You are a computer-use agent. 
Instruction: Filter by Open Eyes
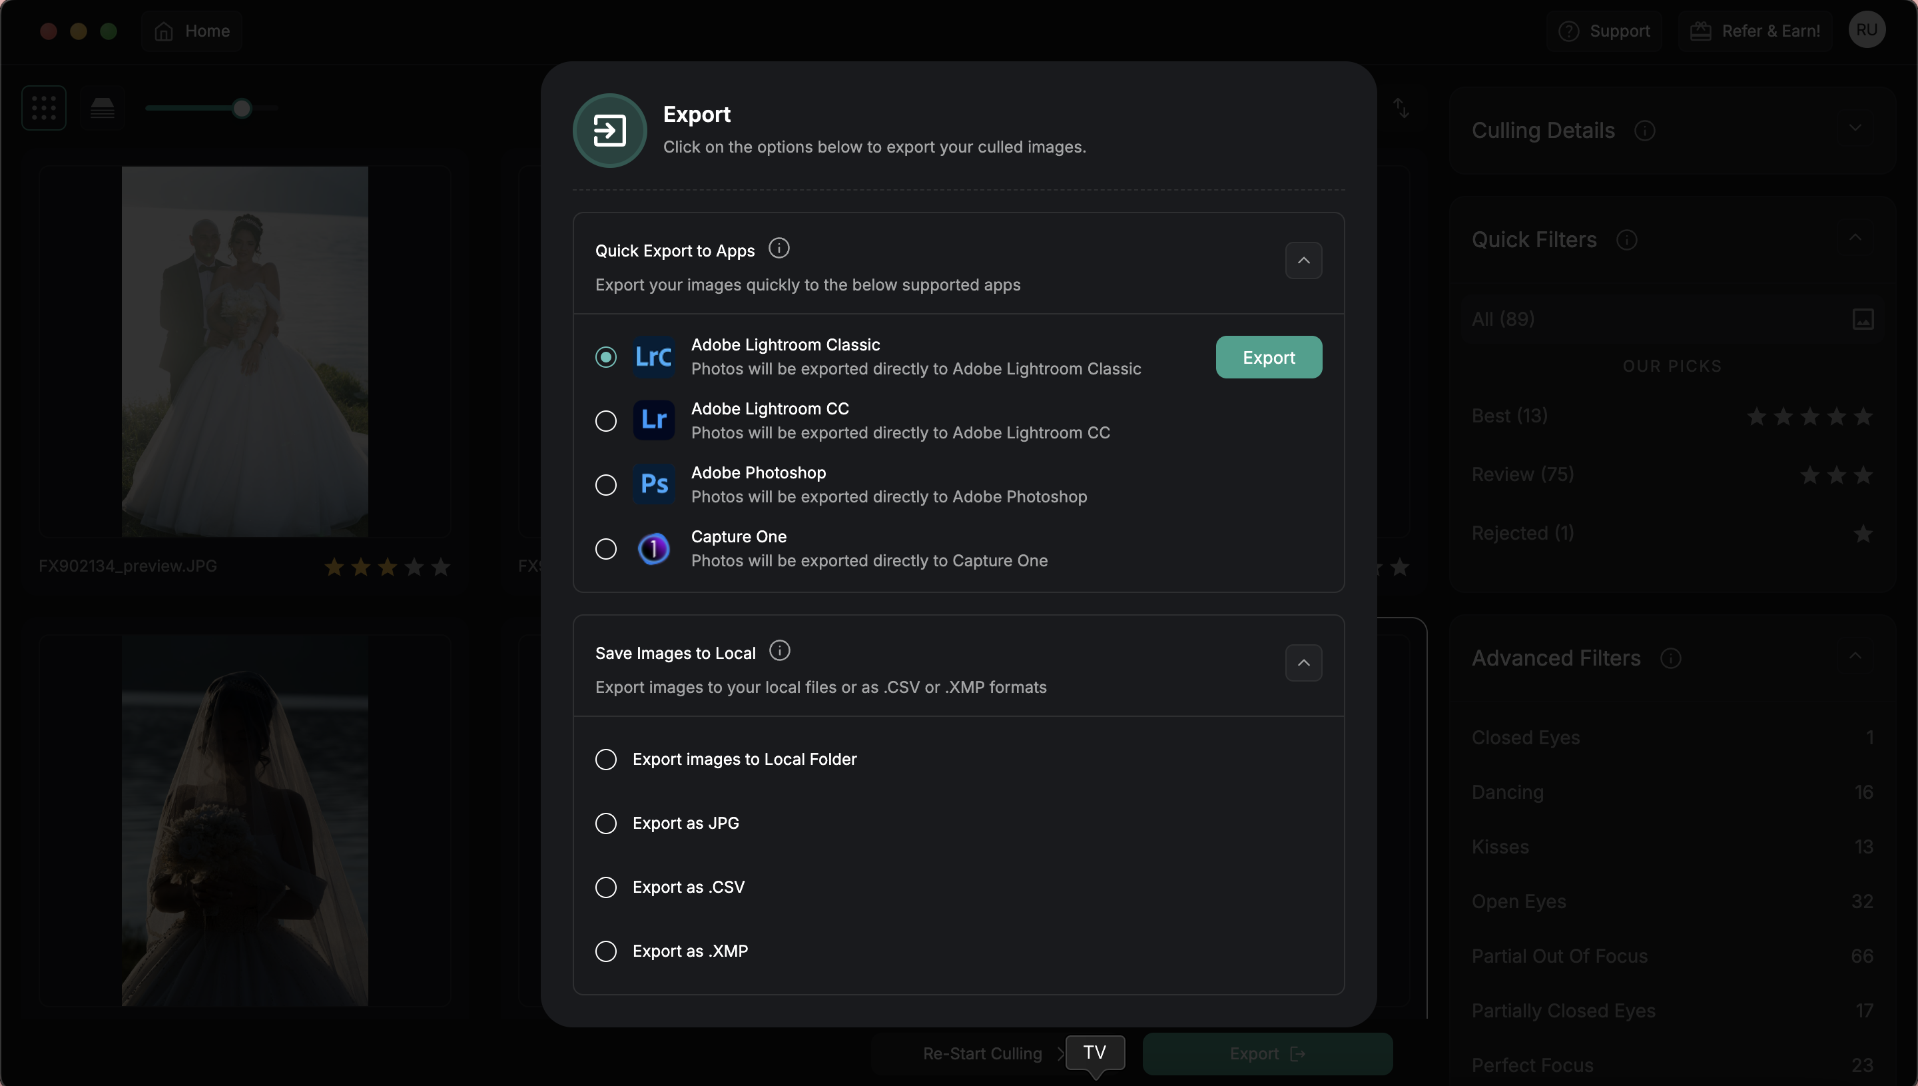1672,901
